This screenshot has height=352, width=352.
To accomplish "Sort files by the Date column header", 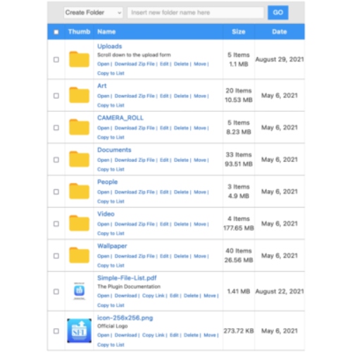I will point(279,32).
